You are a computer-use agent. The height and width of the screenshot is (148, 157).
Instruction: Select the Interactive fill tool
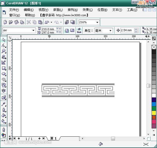(x=4, y=121)
